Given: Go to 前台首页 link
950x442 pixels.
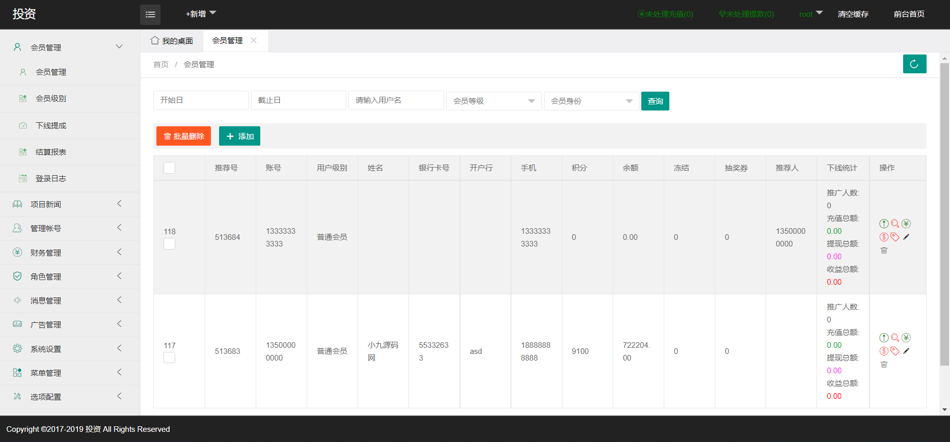Looking at the screenshot, I should pyautogui.click(x=909, y=14).
